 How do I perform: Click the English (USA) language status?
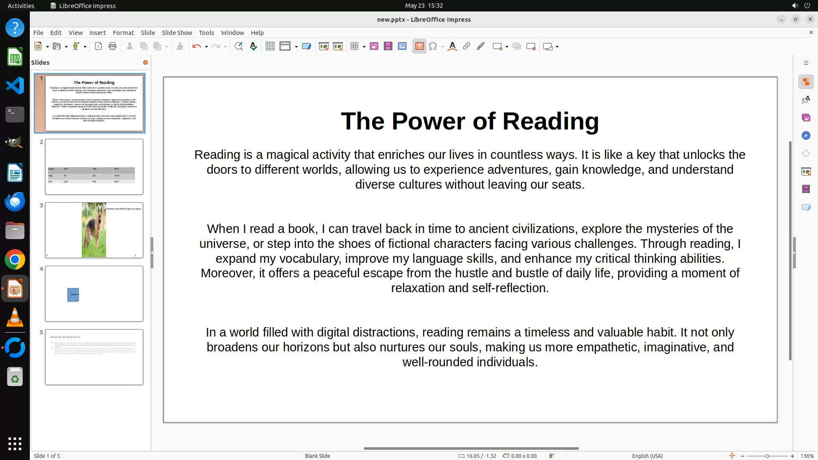[x=647, y=456]
